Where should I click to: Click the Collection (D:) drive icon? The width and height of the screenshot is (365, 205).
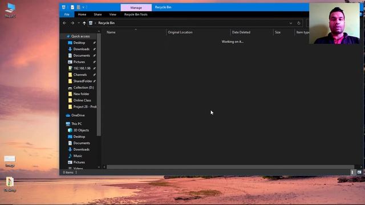70,88
